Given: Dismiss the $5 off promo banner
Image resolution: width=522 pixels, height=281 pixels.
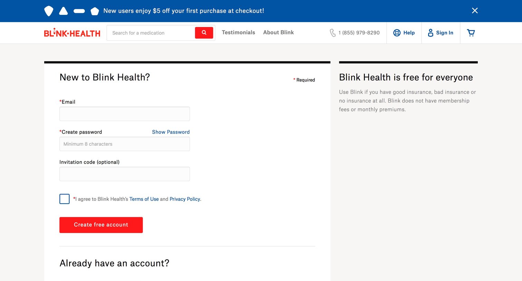Looking at the screenshot, I should pyautogui.click(x=475, y=11).
